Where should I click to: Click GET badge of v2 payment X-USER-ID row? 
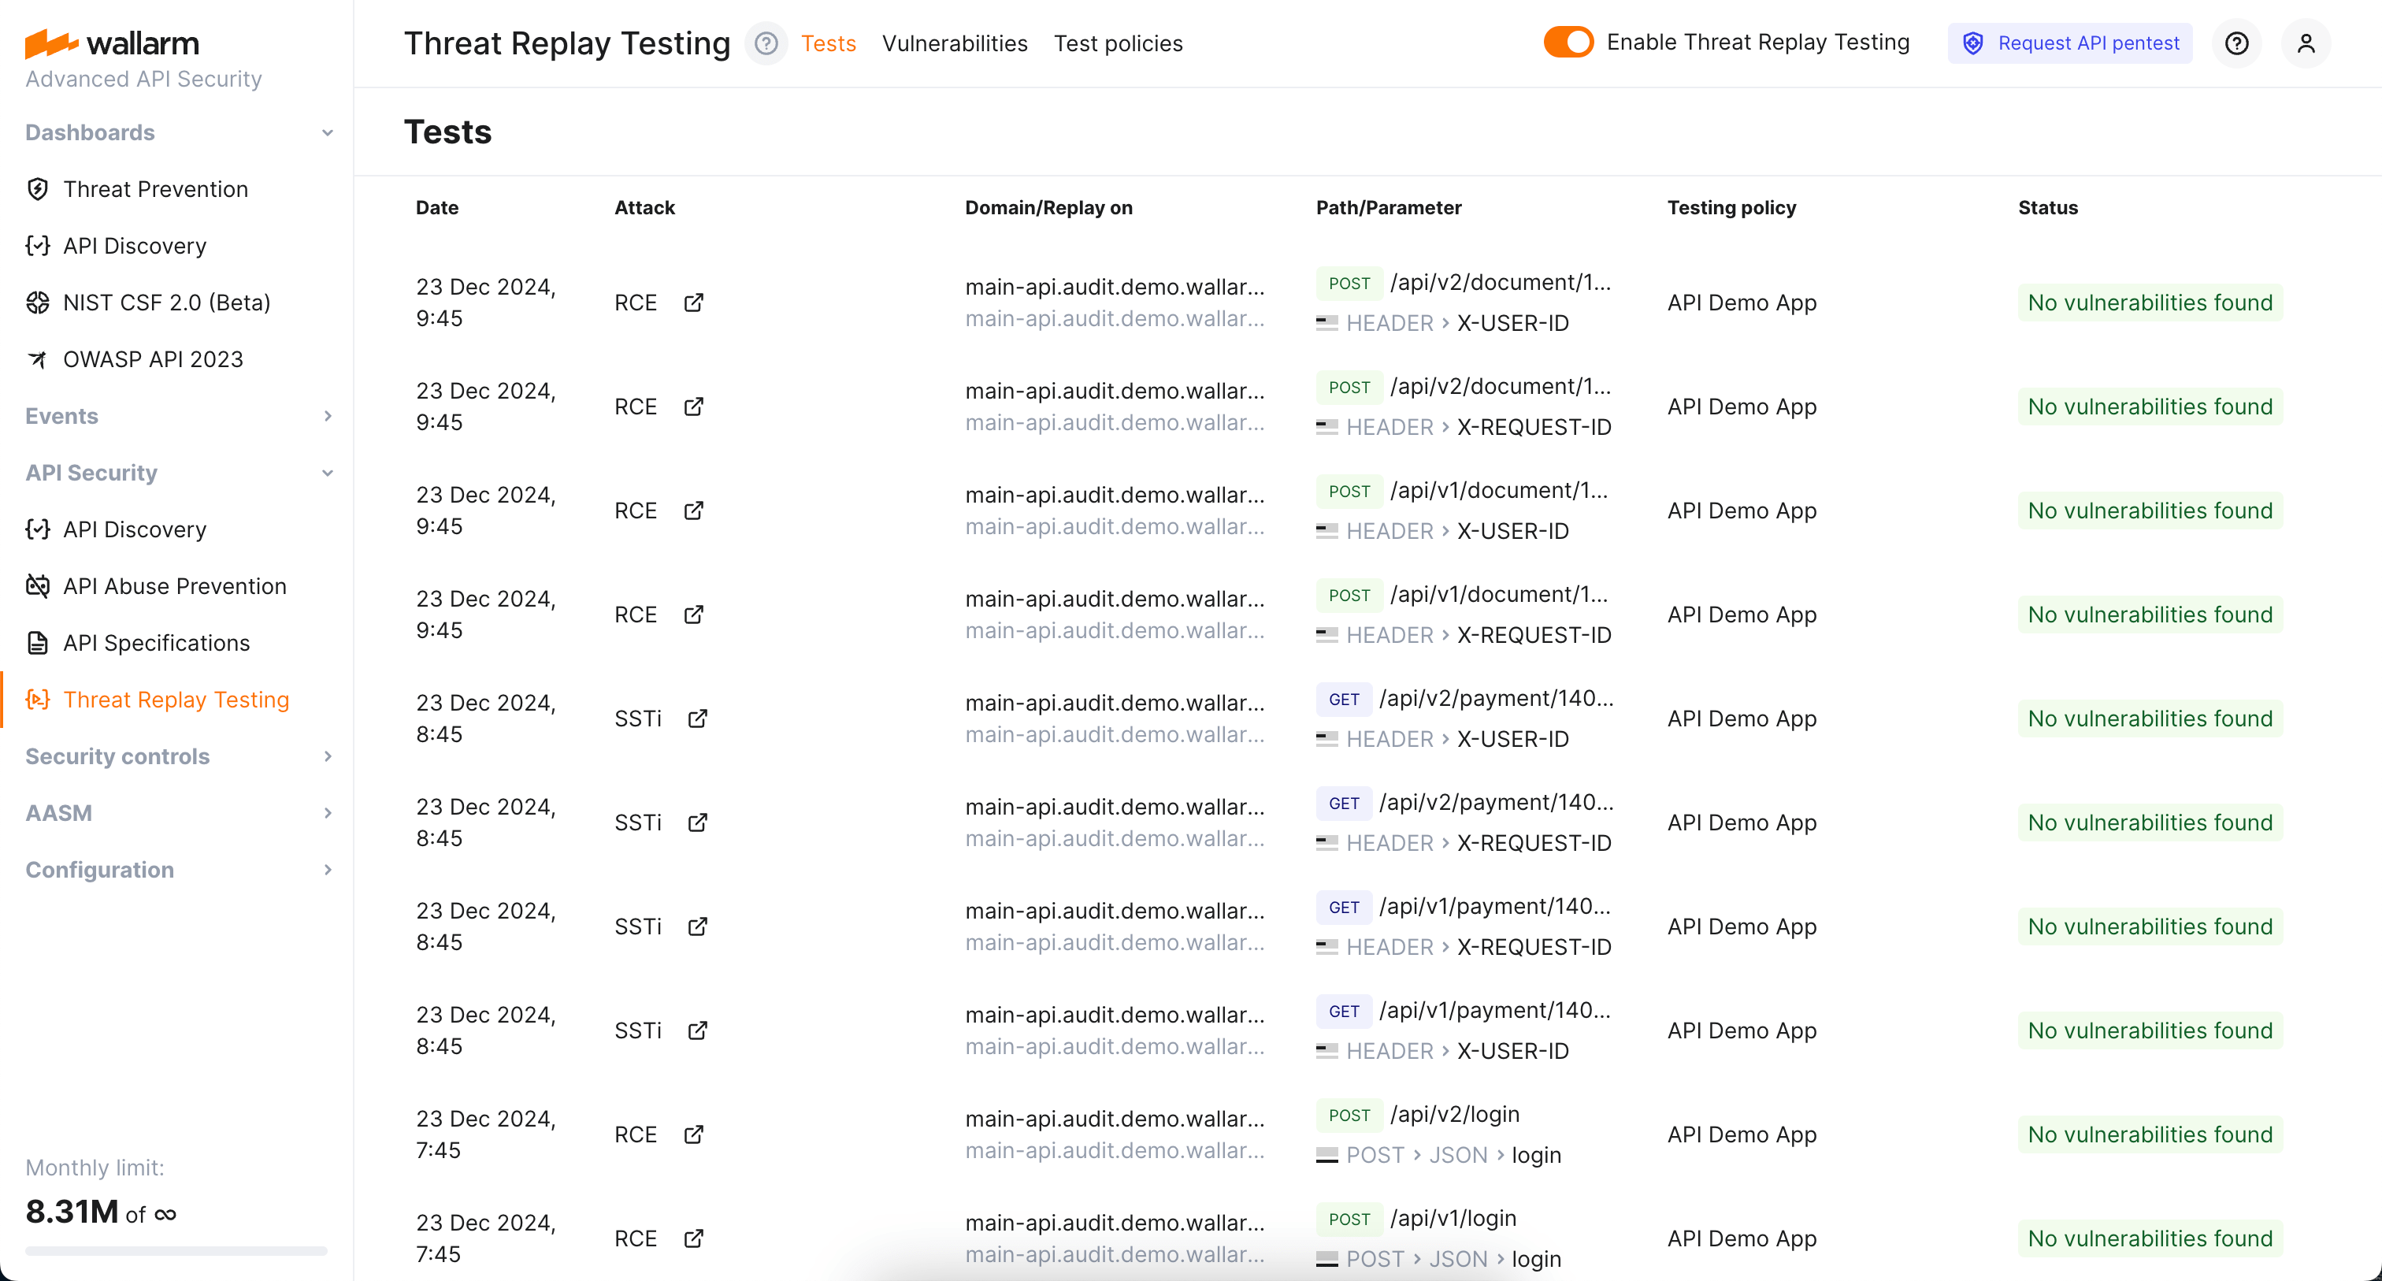click(x=1344, y=700)
